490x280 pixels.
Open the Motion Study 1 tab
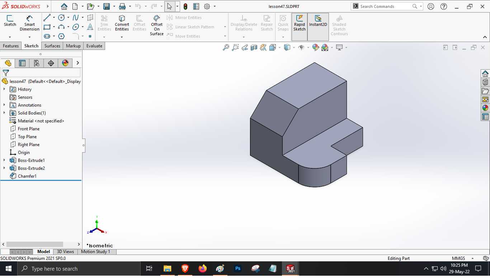pyautogui.click(x=95, y=252)
